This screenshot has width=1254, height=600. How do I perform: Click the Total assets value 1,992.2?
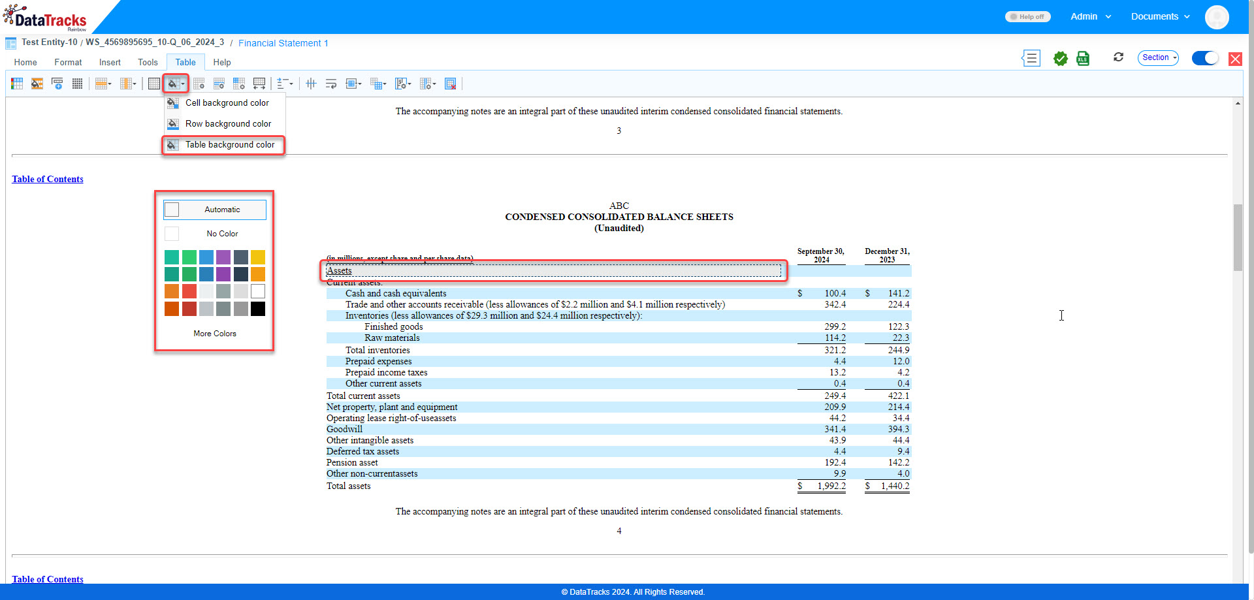point(831,486)
